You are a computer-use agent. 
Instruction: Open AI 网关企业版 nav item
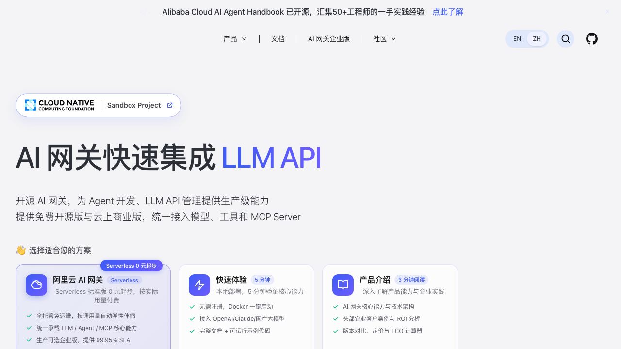click(x=329, y=39)
